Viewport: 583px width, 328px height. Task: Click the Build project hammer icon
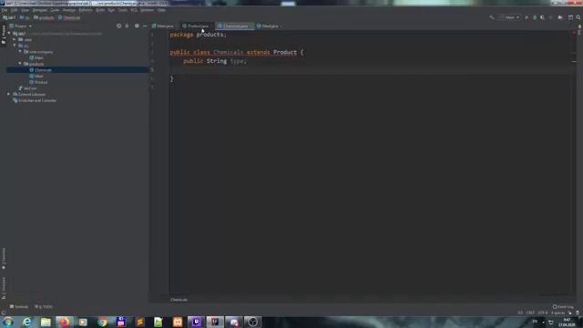click(492, 17)
